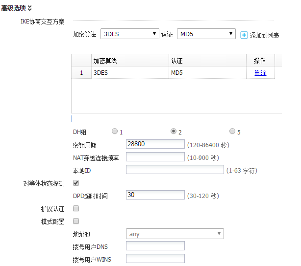
Task: Click the 拨号用户DNS input field
Action: (x=155, y=245)
